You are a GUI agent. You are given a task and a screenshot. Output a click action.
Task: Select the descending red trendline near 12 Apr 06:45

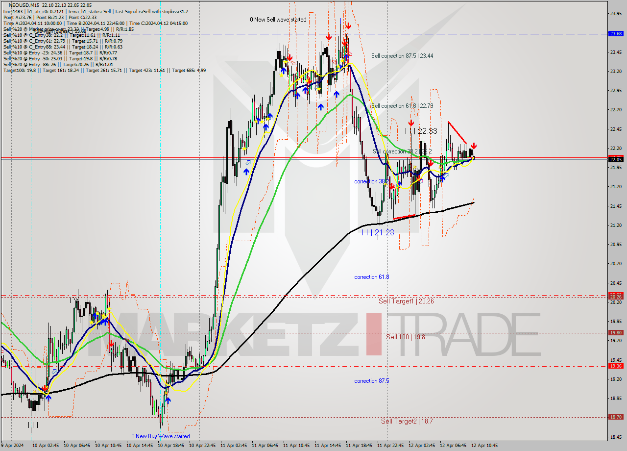[458, 133]
